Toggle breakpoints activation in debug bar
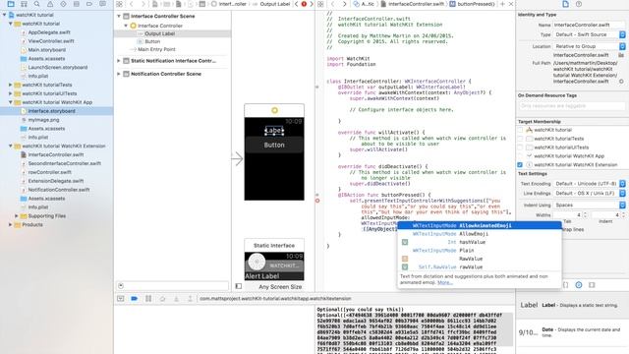This screenshot has width=629, height=354. (135, 299)
